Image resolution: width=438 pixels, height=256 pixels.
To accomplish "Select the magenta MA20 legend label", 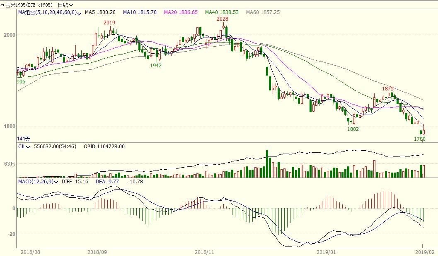I will pyautogui.click(x=181, y=12).
